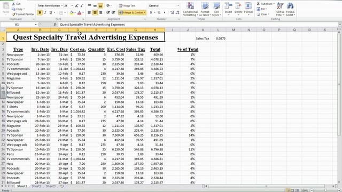Screen dimensions: 342x192
Task: Open Sort & Filter menu
Action: 280,9
